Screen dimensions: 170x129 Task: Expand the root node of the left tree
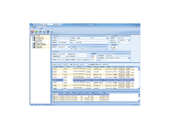tap(31, 36)
